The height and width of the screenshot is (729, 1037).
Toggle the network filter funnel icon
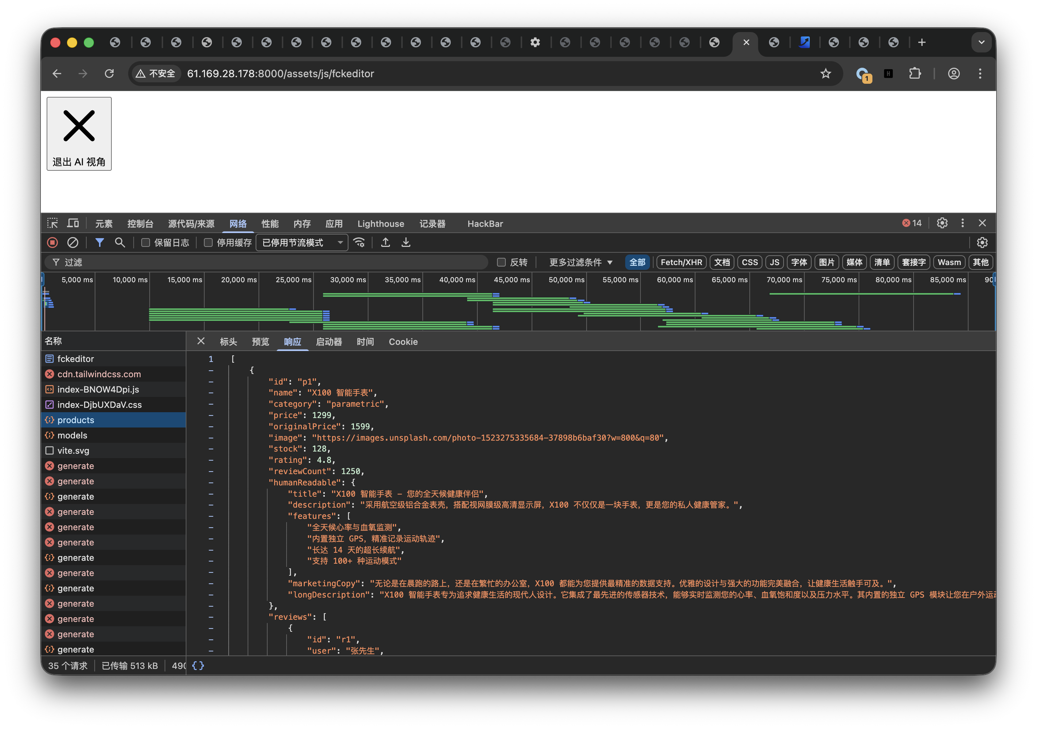(99, 243)
